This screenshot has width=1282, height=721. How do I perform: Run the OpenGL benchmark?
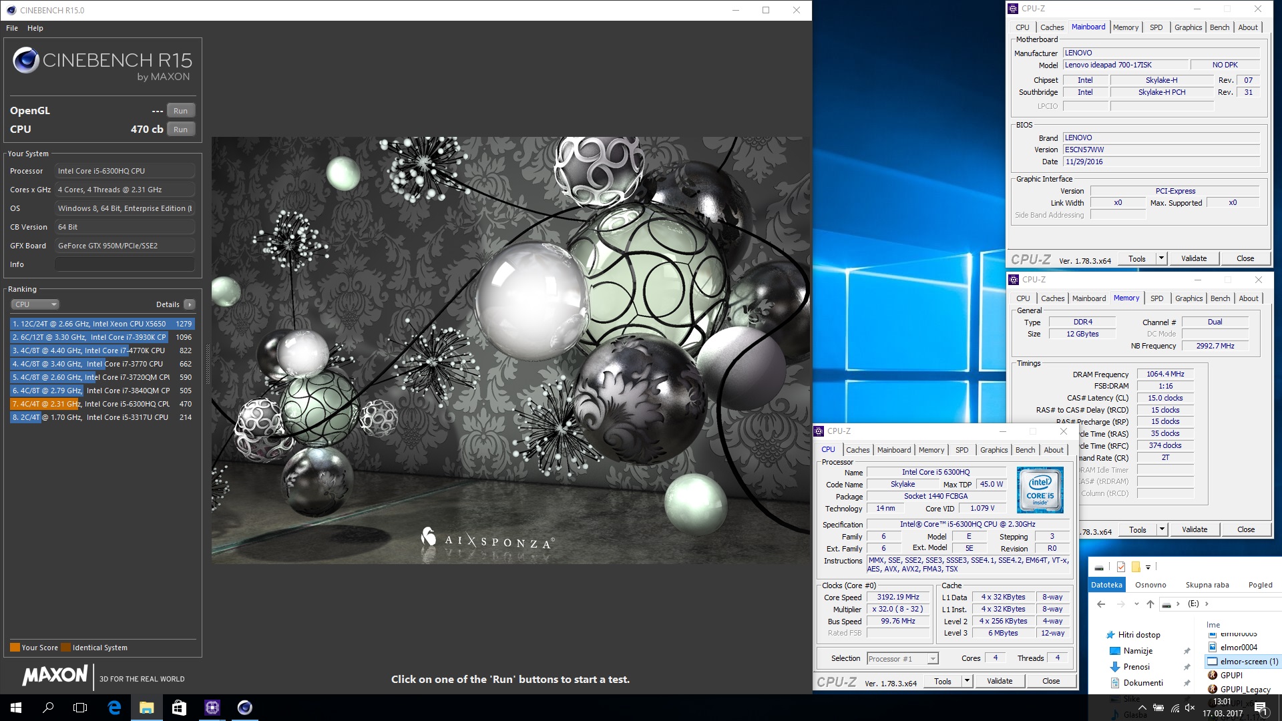pos(180,111)
